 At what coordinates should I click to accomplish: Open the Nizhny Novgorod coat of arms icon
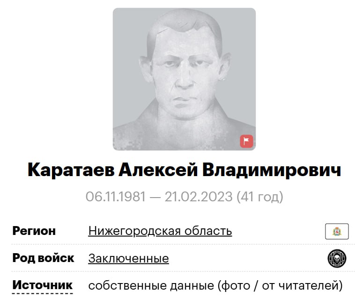pyautogui.click(x=337, y=231)
